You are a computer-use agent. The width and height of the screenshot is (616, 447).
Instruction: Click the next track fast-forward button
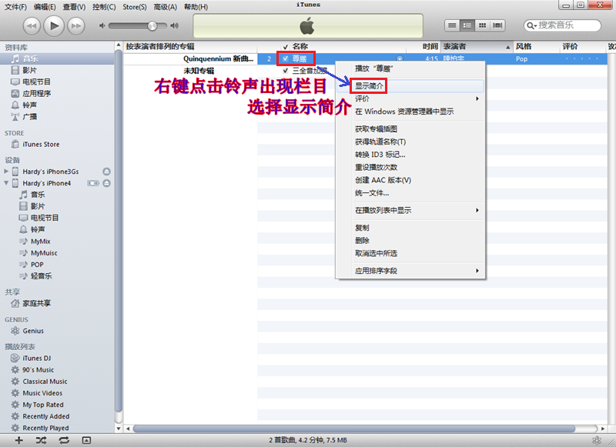click(x=75, y=26)
